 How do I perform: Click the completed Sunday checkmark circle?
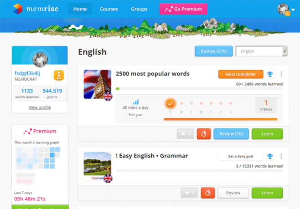[170, 103]
